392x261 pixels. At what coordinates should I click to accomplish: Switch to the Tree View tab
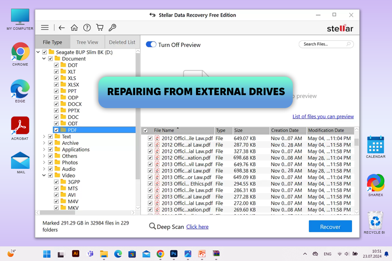pyautogui.click(x=87, y=42)
